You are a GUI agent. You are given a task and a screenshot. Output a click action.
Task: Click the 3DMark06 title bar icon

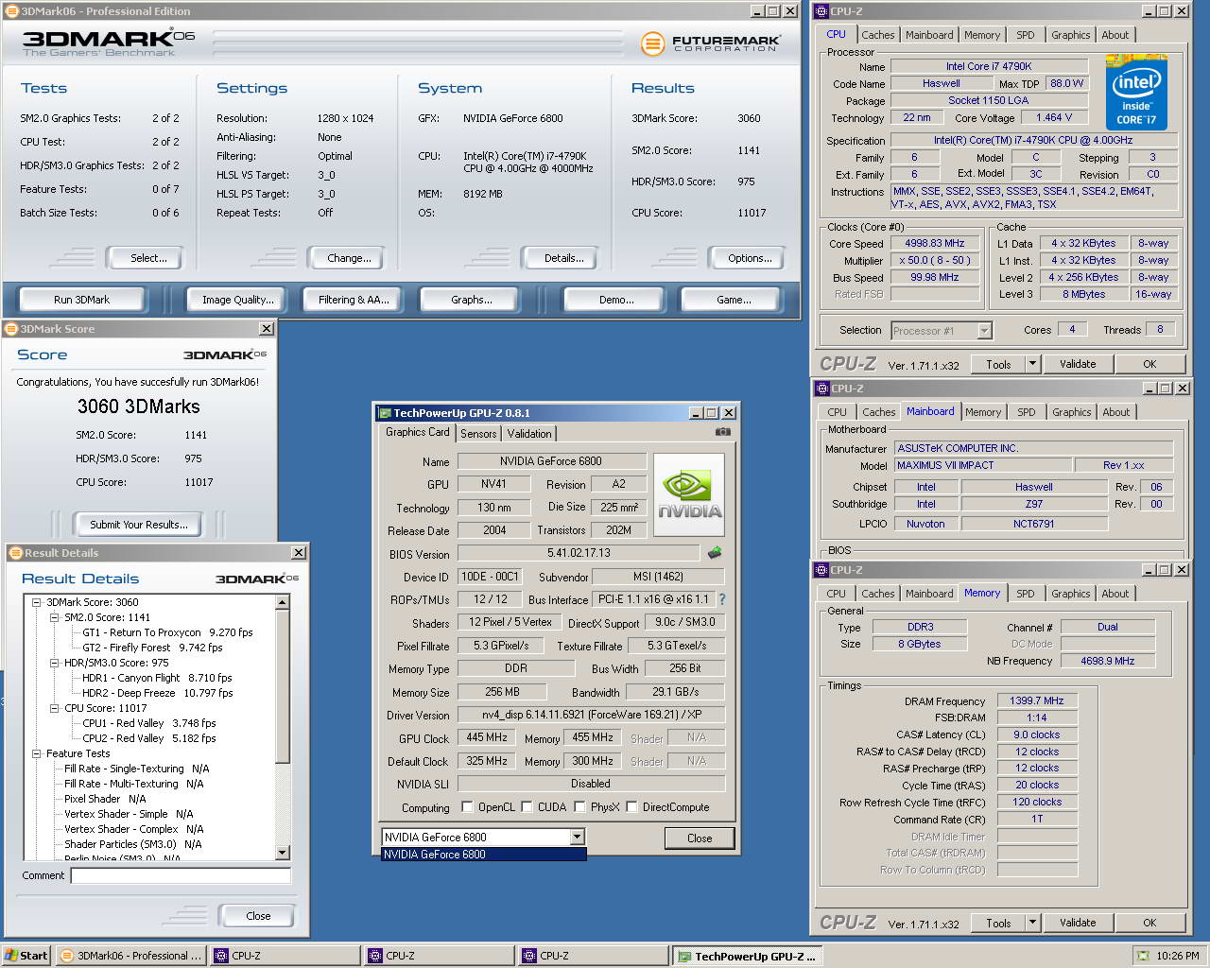[12, 11]
